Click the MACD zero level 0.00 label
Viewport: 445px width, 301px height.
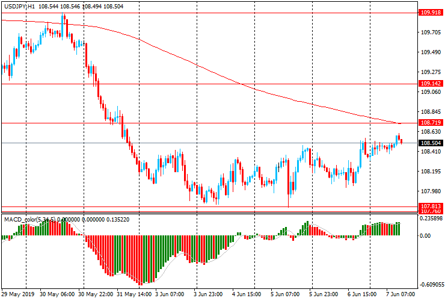coord(426,236)
